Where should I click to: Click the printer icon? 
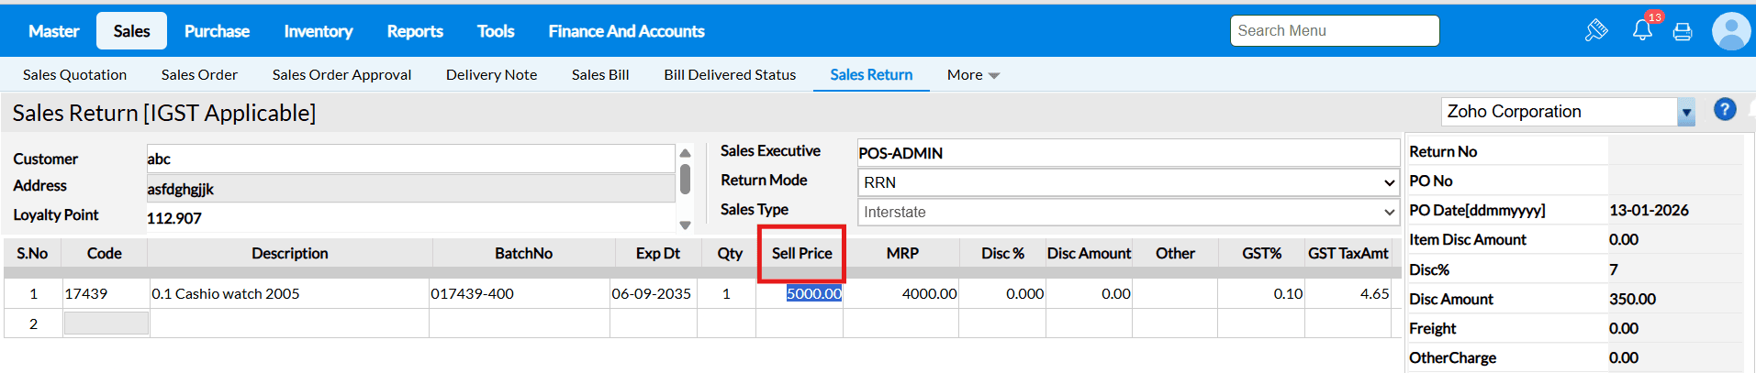click(x=1683, y=32)
